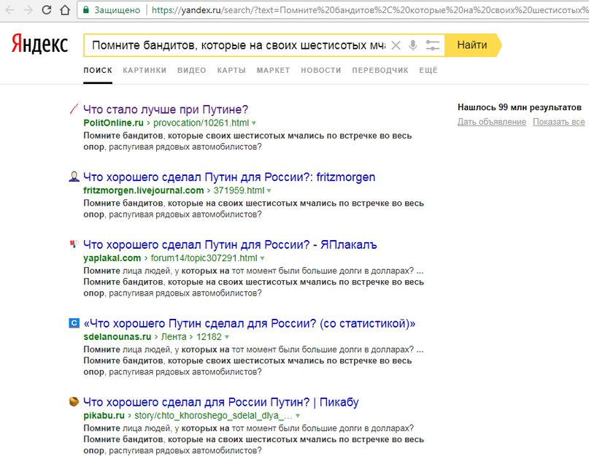Click the Пикабу result favicon
This screenshot has height=456, width=589.
pyautogui.click(x=74, y=401)
